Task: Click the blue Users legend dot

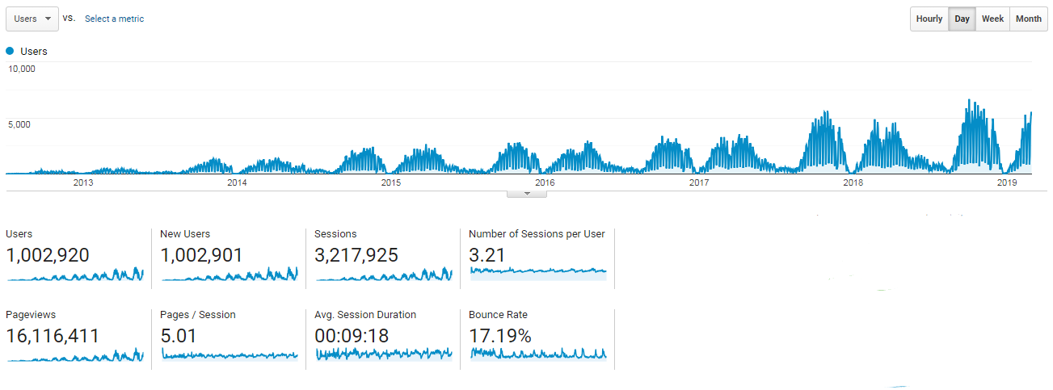Action: [10, 51]
